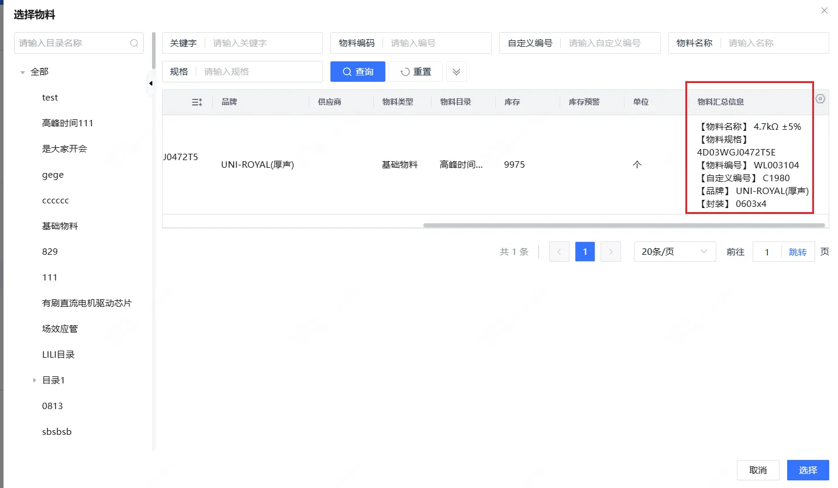Expand more search filters double-chevron
Image resolution: width=838 pixels, height=488 pixels.
tap(456, 72)
